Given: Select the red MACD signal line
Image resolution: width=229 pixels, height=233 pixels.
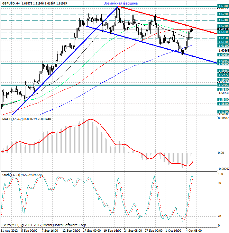Looking at the screenshot, I should 97,143.
